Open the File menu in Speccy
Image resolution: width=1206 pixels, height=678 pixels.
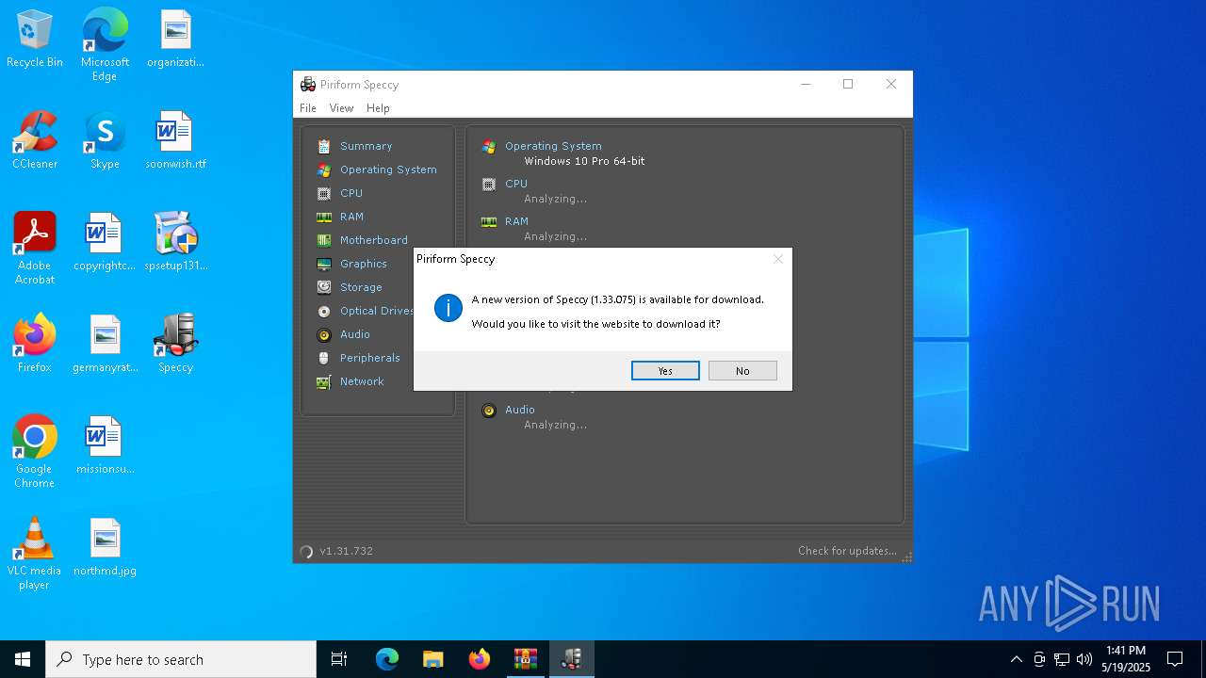[308, 108]
